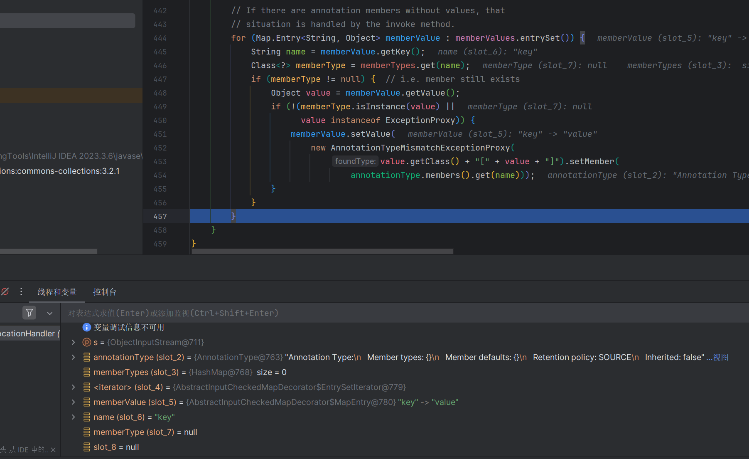Viewport: 749px width, 459px height.
Task: Expand the annotationType (slot_2) variable
Action: [74, 357]
